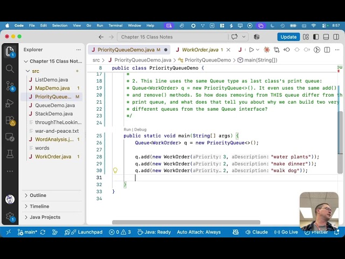Open the Source Control view
Image resolution: width=345 pixels, height=259 pixels.
(x=10, y=86)
